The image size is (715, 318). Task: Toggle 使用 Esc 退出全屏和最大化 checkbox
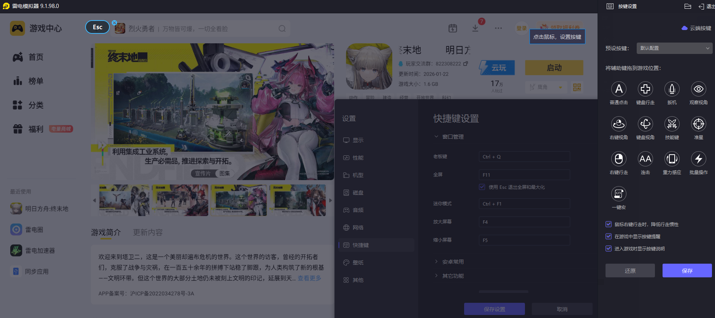(x=482, y=187)
